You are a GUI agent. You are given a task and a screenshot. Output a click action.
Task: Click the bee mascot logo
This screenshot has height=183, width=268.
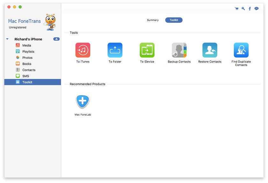click(x=50, y=22)
